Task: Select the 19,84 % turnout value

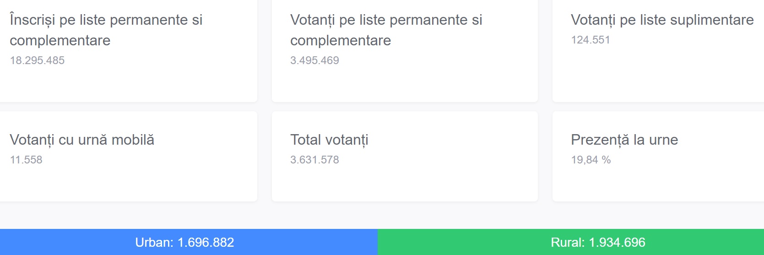Action: pyautogui.click(x=591, y=160)
